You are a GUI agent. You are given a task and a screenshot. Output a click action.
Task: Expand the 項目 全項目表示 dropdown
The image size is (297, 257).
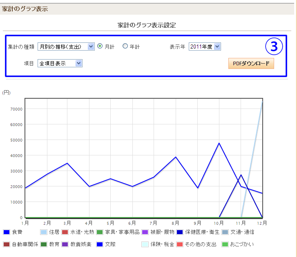tap(60, 63)
